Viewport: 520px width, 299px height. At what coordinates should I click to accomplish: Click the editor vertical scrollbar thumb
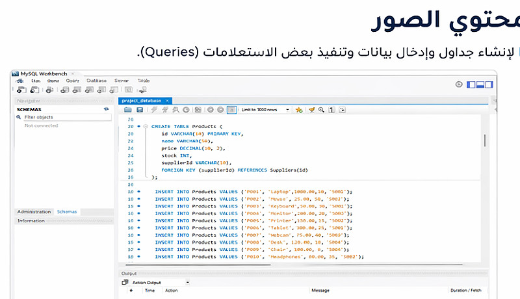pyautogui.click(x=485, y=140)
